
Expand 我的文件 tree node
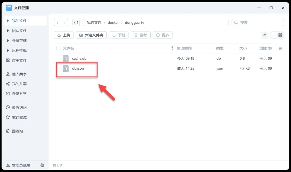pos(8,21)
